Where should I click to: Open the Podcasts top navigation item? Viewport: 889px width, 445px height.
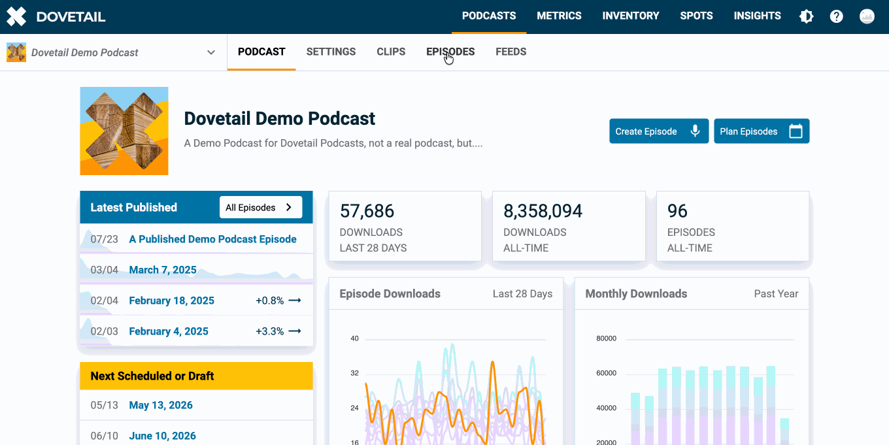[489, 16]
